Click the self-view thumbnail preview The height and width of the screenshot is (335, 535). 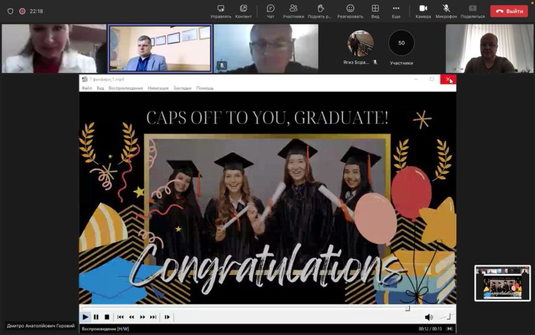pos(502,283)
